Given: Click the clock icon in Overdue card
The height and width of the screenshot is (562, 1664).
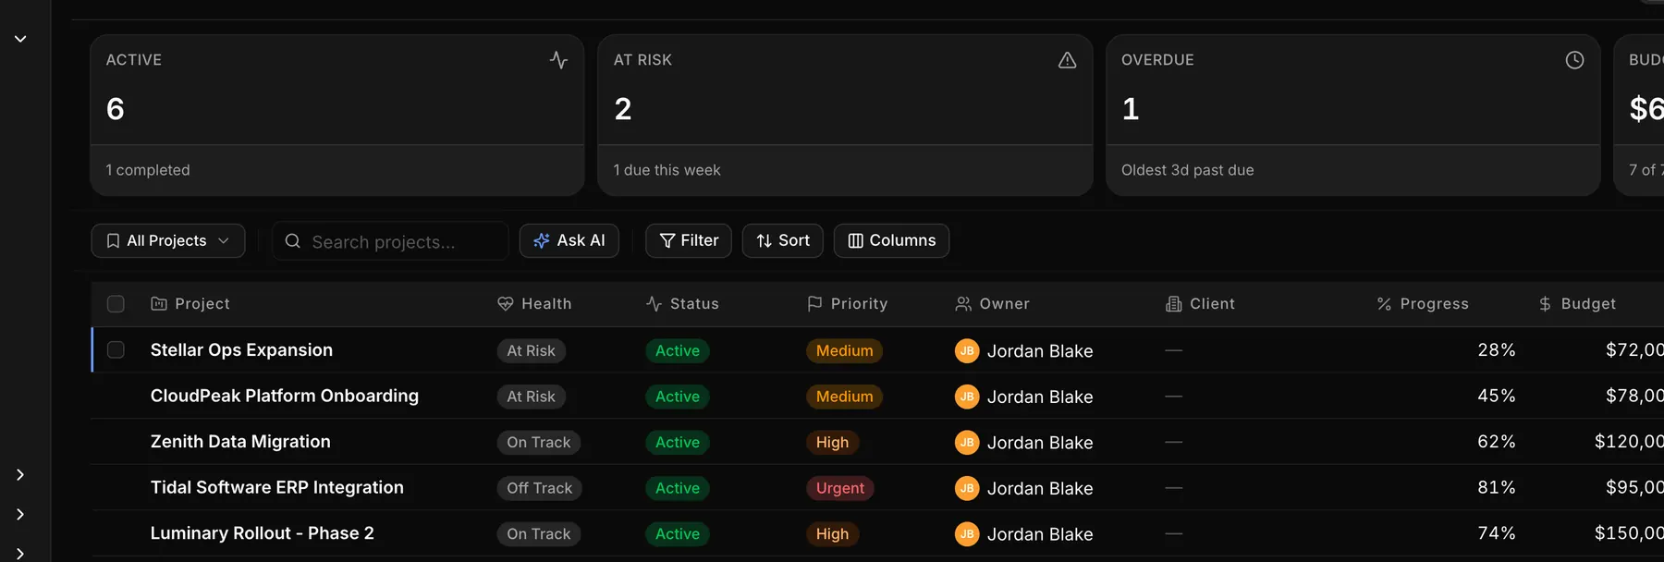Looking at the screenshot, I should coord(1574,60).
